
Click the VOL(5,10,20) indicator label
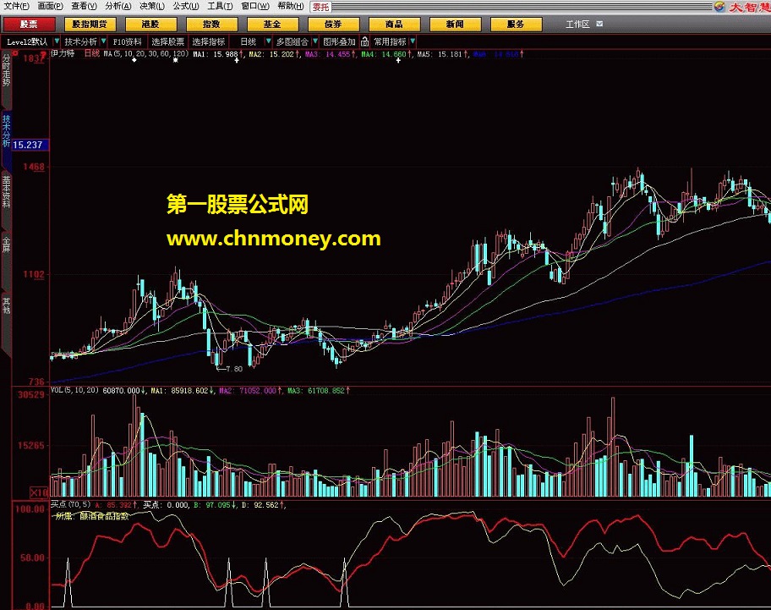coord(74,390)
